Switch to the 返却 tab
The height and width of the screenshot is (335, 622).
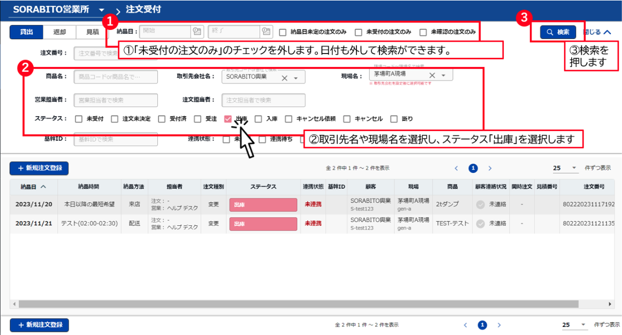click(59, 32)
